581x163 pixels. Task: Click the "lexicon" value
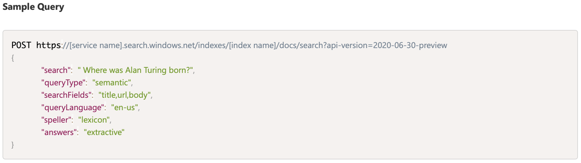94,120
